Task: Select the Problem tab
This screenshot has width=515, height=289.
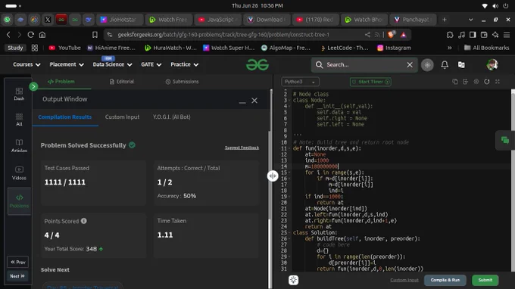Action: click(x=61, y=82)
